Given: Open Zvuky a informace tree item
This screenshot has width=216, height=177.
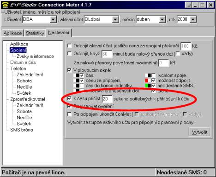Looking at the screenshot, I should [35, 56].
